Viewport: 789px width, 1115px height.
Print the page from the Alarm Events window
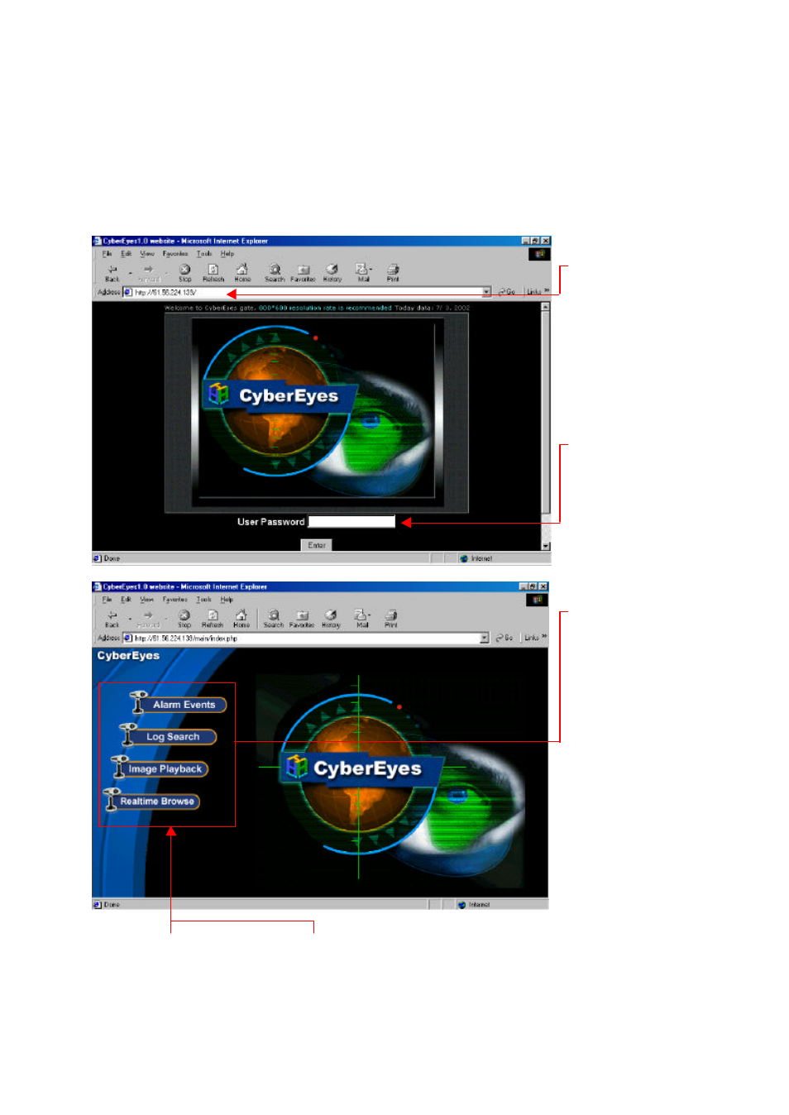tap(391, 619)
